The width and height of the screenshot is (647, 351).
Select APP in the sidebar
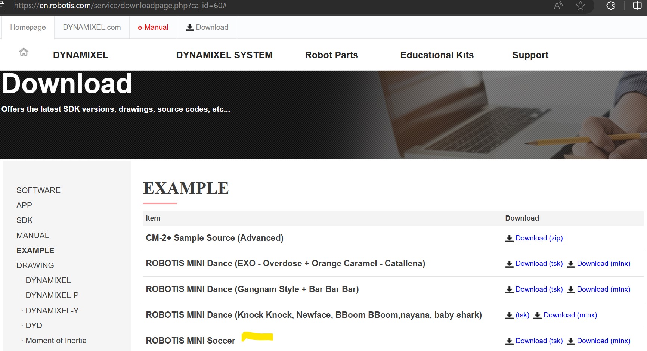[24, 205]
